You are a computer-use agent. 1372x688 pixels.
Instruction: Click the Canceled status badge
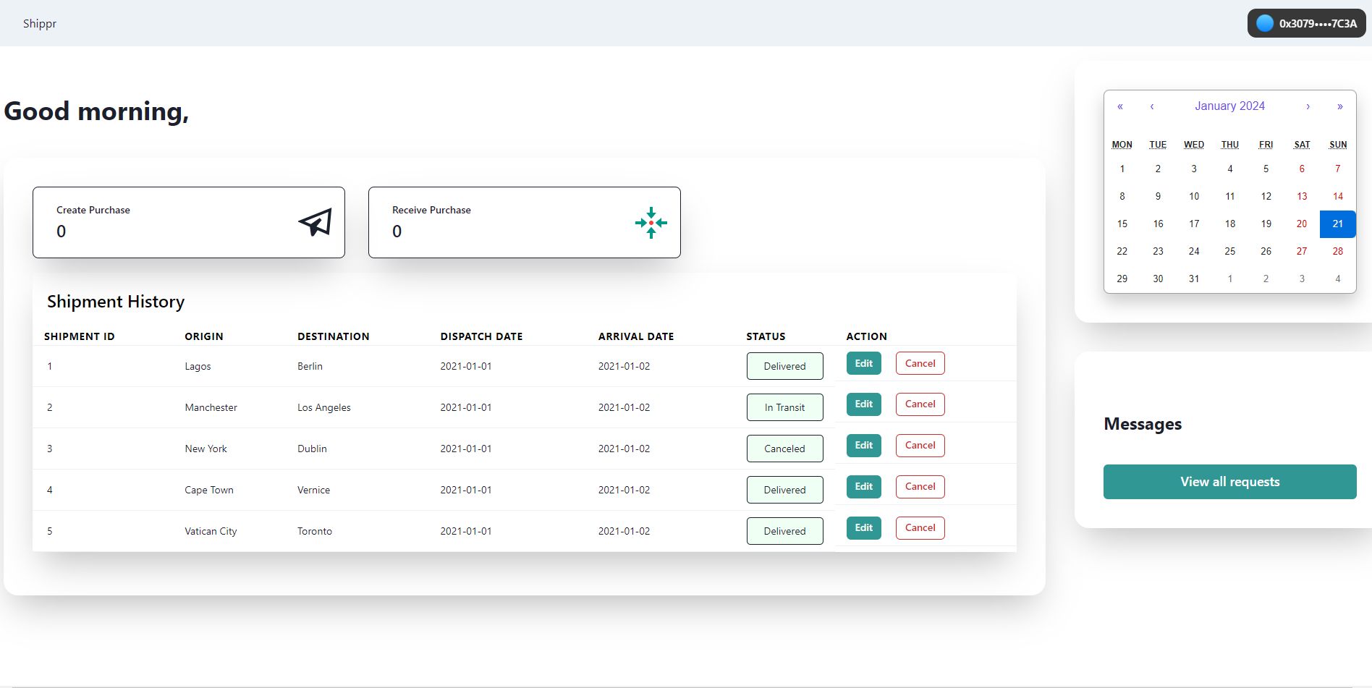point(784,449)
